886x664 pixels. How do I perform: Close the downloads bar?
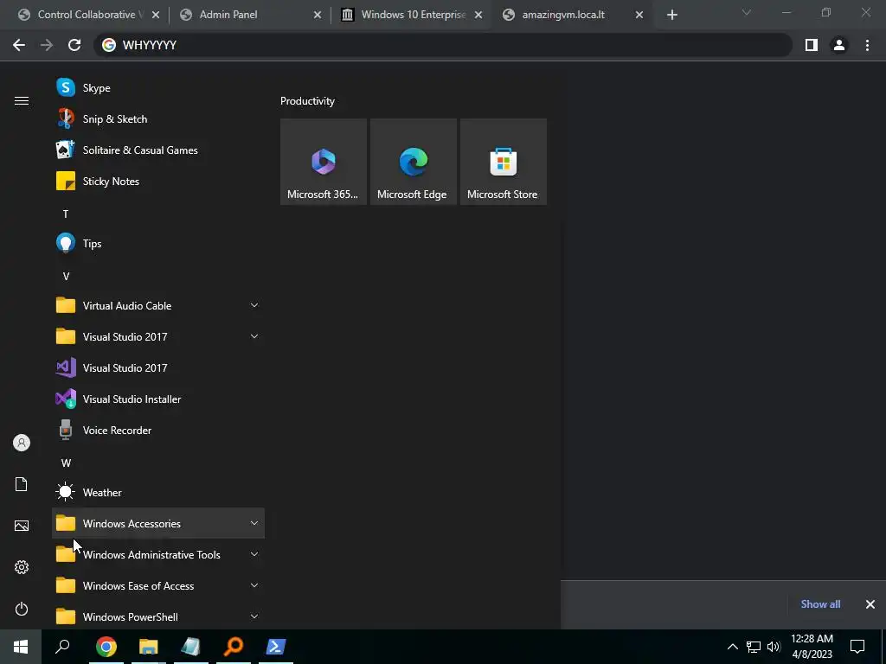[870, 604]
